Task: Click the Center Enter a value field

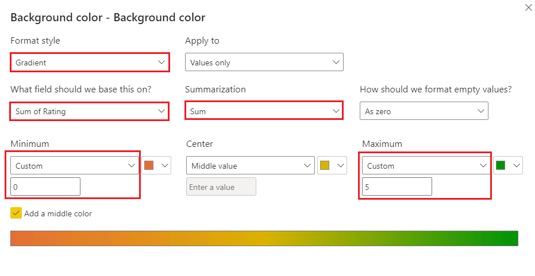Action: [221, 186]
